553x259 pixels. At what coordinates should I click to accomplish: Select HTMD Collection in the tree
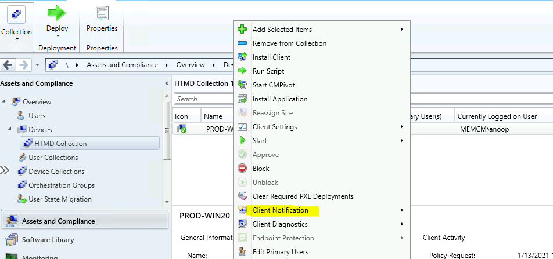[60, 144]
